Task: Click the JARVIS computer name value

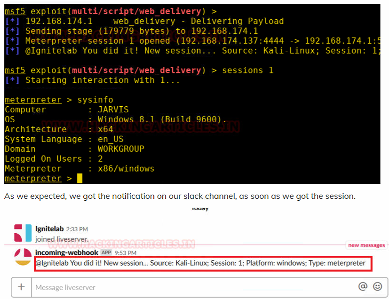Action: [113, 110]
